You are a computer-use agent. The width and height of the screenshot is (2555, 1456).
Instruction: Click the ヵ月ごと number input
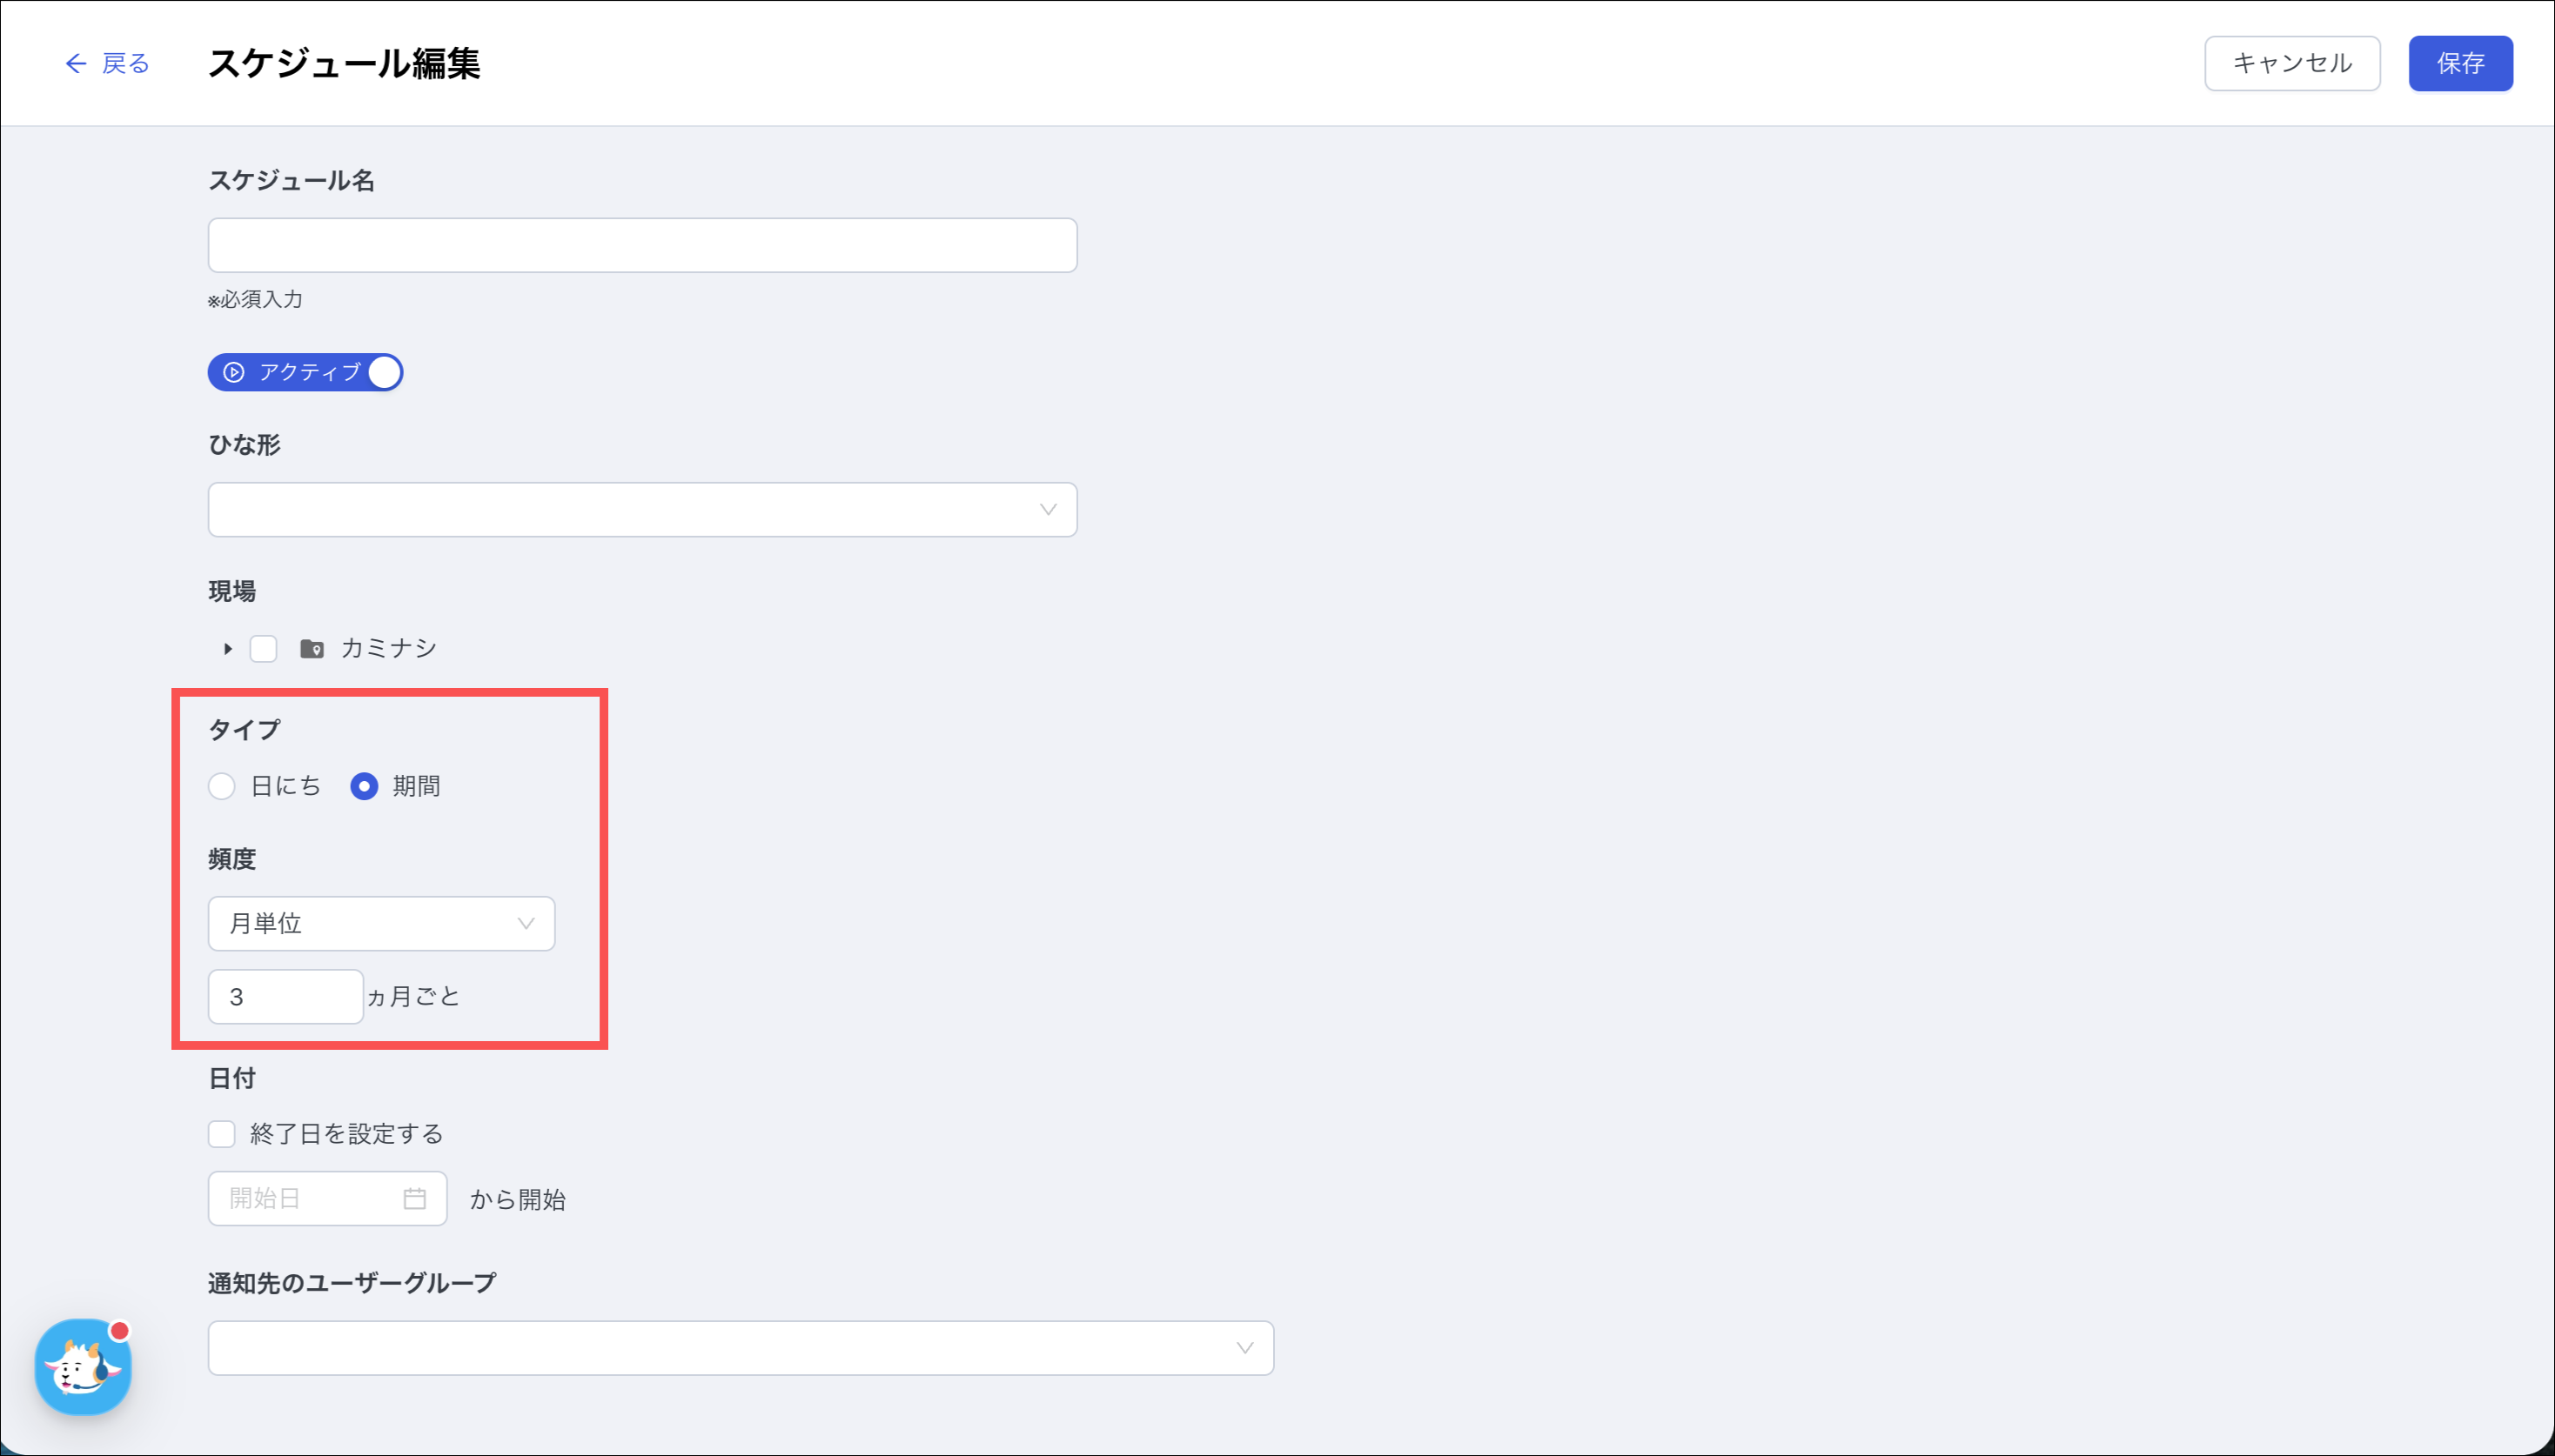285,997
